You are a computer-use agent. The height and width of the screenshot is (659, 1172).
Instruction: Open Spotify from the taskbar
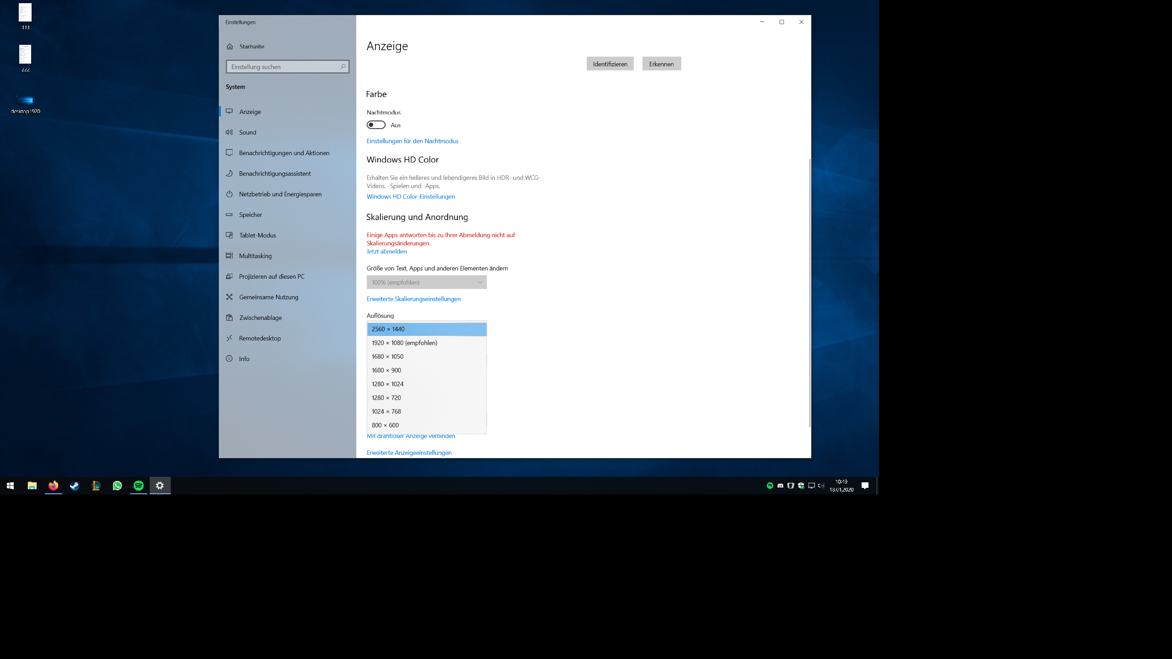138,486
